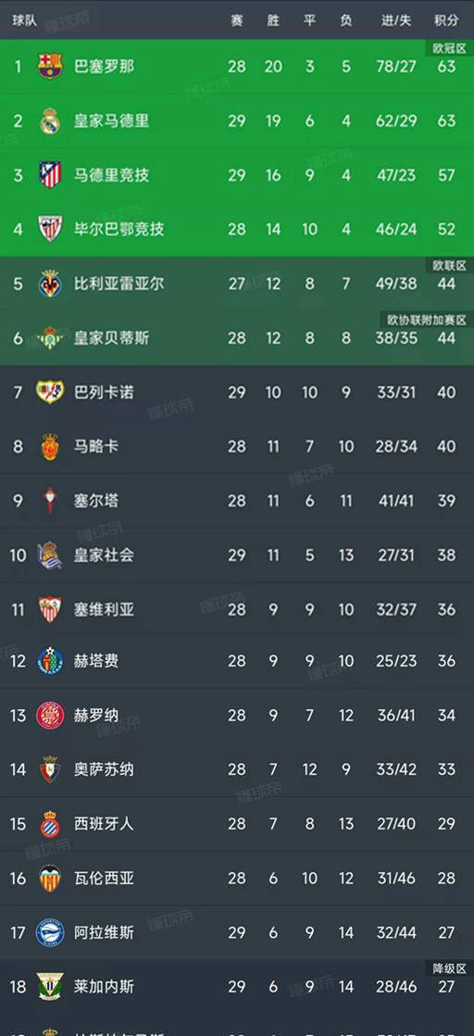Click the Real Madrid club crest

click(x=50, y=121)
